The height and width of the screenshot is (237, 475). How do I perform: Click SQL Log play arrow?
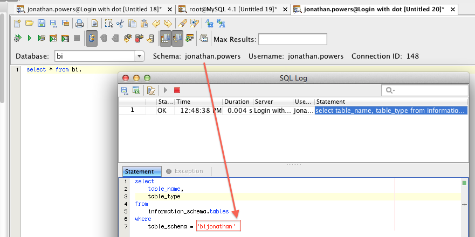pos(166,90)
